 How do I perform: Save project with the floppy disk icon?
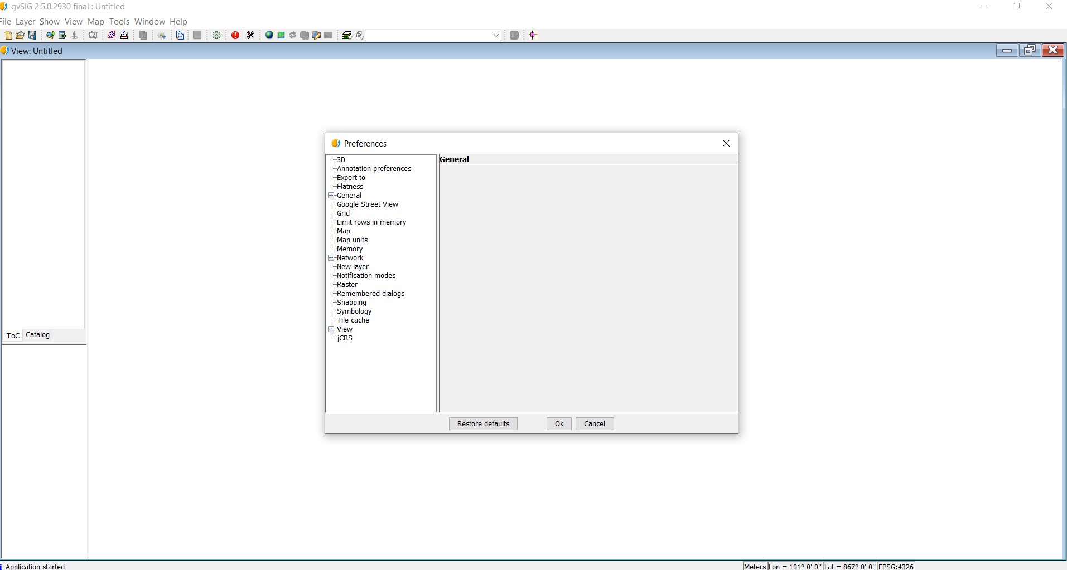pyautogui.click(x=32, y=35)
